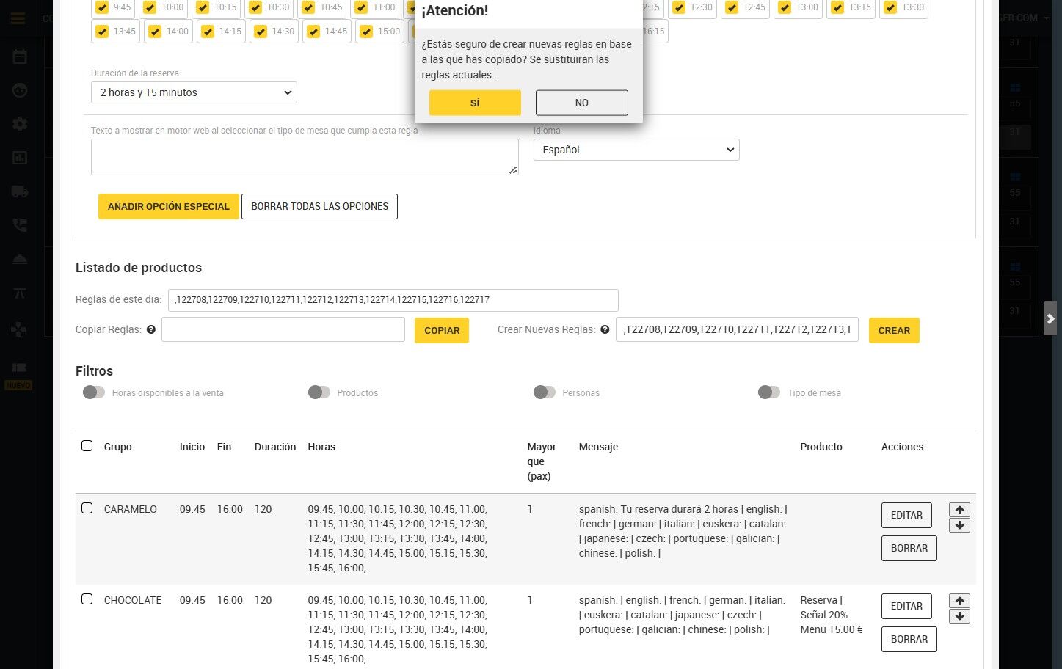This screenshot has width=1062, height=669.
Task: Move the CHOCOLATE rule down with arrow
Action: [959, 616]
